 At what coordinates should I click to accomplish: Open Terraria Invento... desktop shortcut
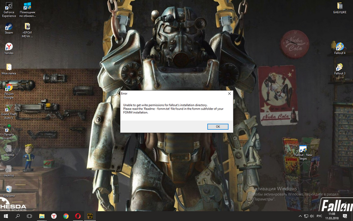[9, 132]
